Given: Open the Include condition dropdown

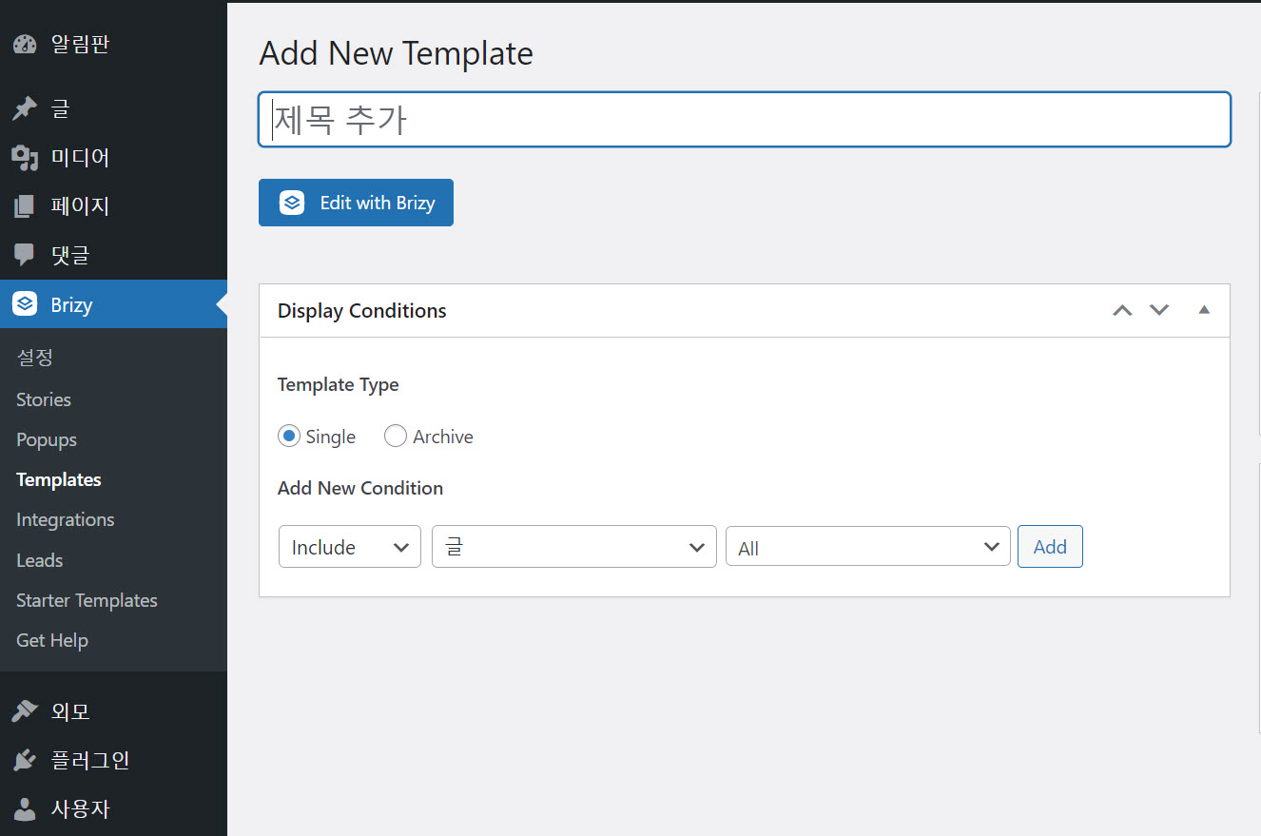Looking at the screenshot, I should coord(350,547).
